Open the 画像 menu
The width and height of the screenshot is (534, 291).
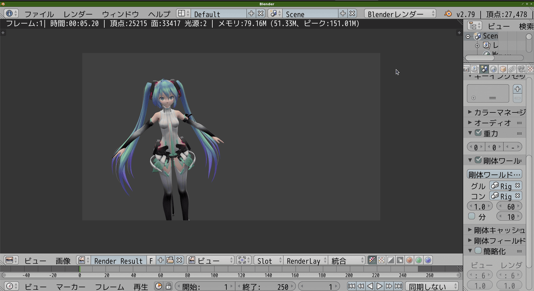(63, 261)
